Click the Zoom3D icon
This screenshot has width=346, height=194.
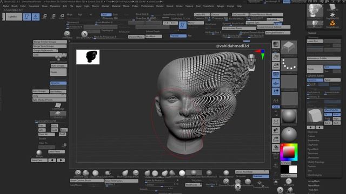pos(276,139)
